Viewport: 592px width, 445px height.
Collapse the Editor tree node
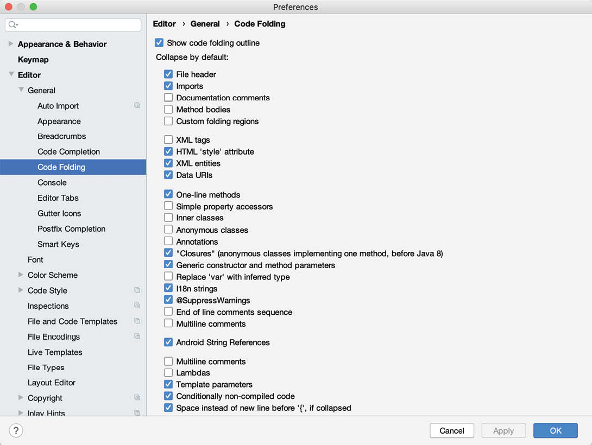[11, 75]
